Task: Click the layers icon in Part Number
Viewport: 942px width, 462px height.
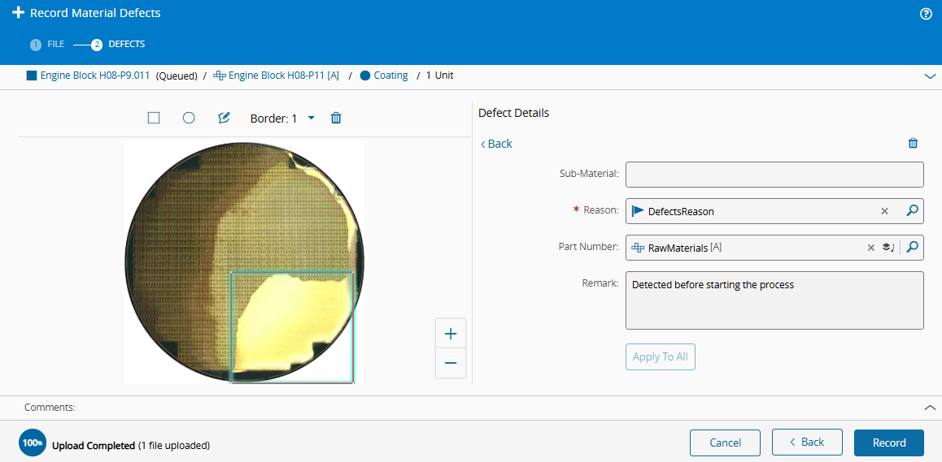Action: tap(888, 247)
